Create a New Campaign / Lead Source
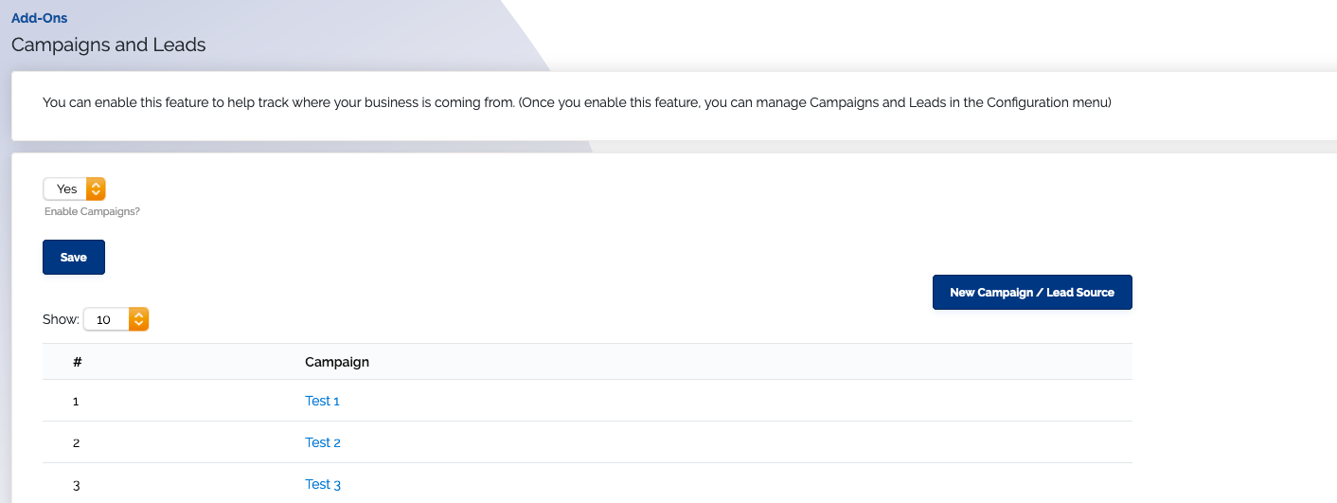Image resolution: width=1337 pixels, height=503 pixels. click(x=1032, y=293)
